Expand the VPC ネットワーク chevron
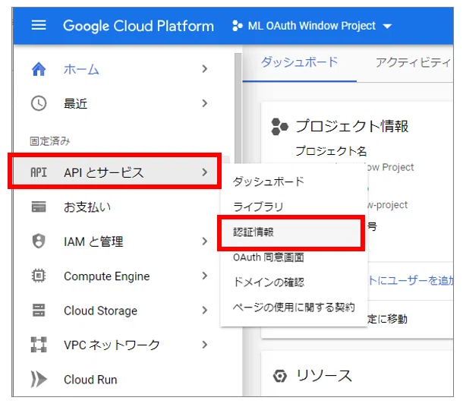The image size is (466, 410). click(x=204, y=345)
